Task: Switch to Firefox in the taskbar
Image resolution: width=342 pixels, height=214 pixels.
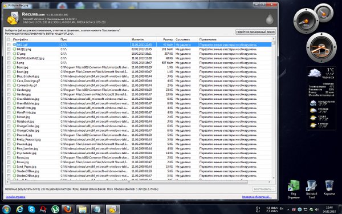Action: click(x=67, y=209)
